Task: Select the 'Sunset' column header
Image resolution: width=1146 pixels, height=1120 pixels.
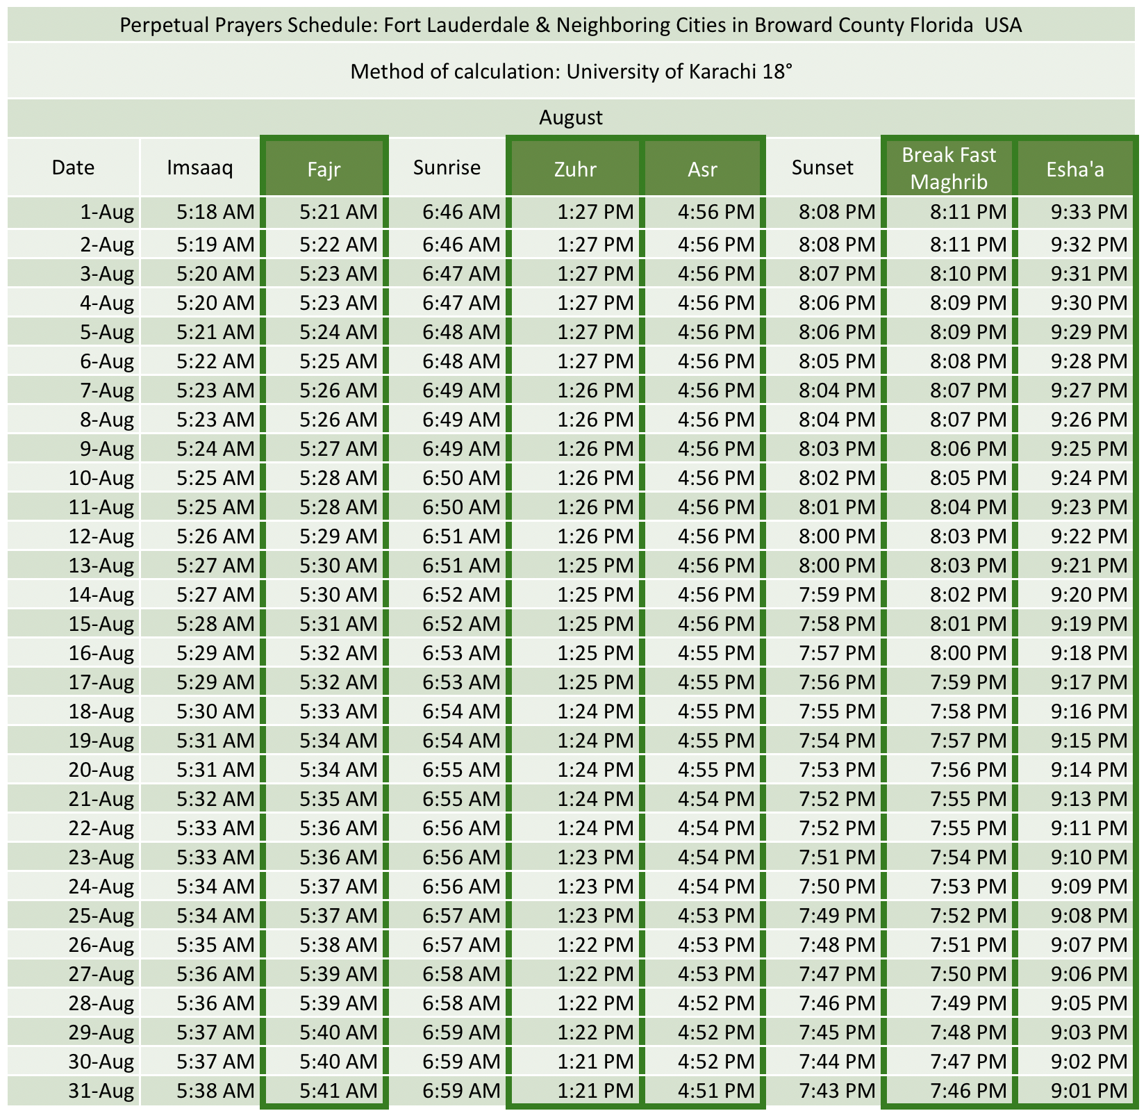Action: 822,167
